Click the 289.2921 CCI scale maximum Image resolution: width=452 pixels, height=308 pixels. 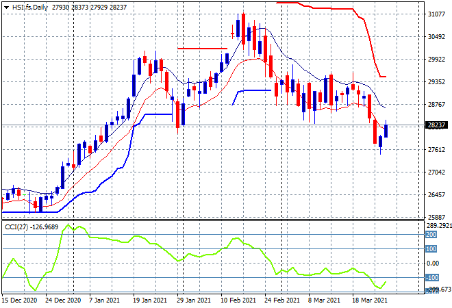coord(439,226)
